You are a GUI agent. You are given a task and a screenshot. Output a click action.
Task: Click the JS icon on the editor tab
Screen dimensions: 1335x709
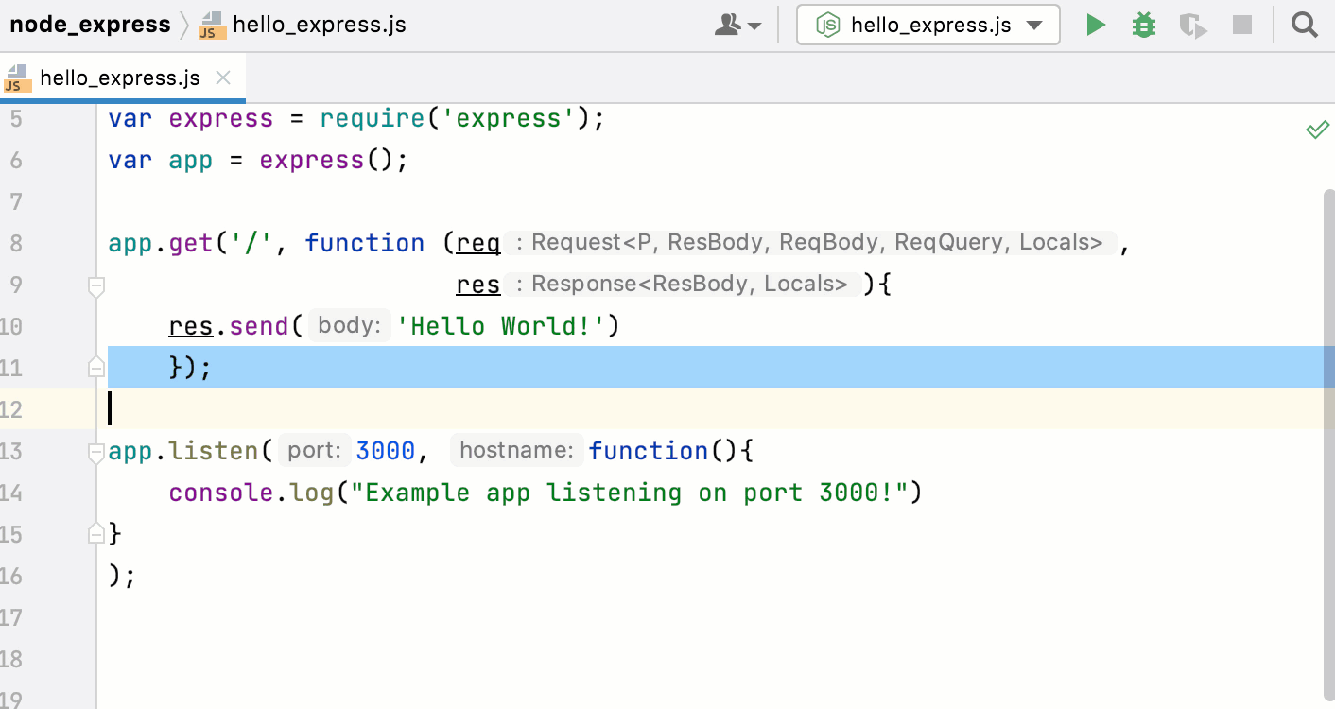15,78
